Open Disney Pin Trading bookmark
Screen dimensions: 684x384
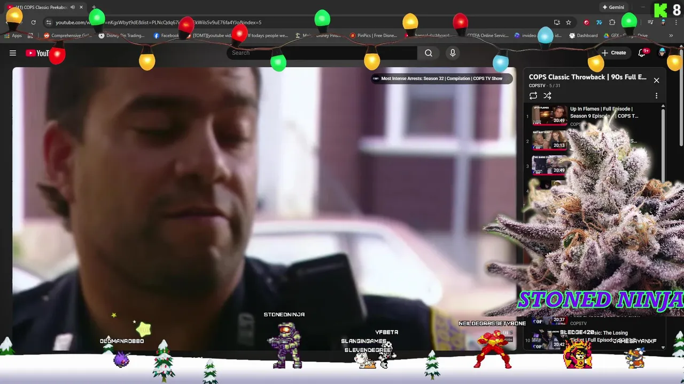pyautogui.click(x=122, y=36)
